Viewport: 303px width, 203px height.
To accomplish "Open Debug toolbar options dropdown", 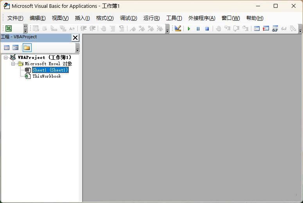I will point(300,28).
